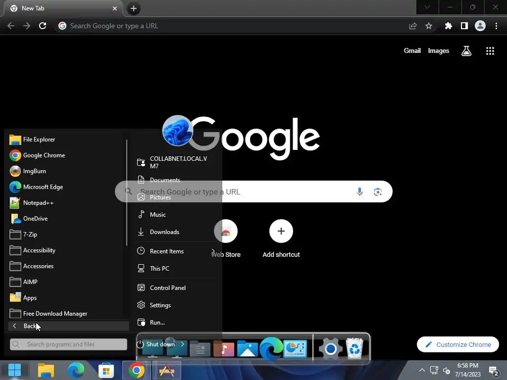
Task: Open the Chrome three-dot menu
Action: (x=496, y=26)
